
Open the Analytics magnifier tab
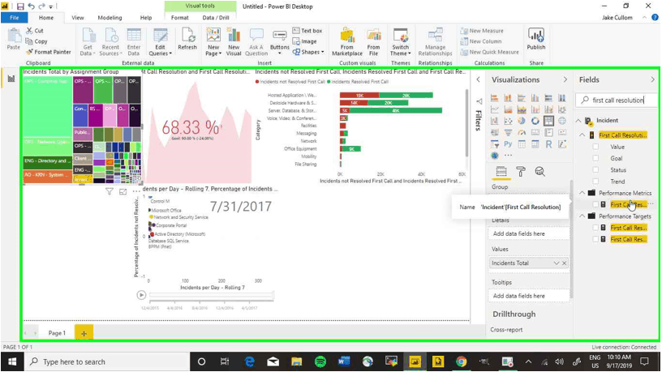[539, 172]
